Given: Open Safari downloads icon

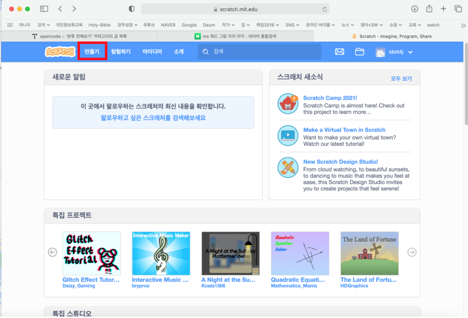Looking at the screenshot, I should tap(414, 9).
